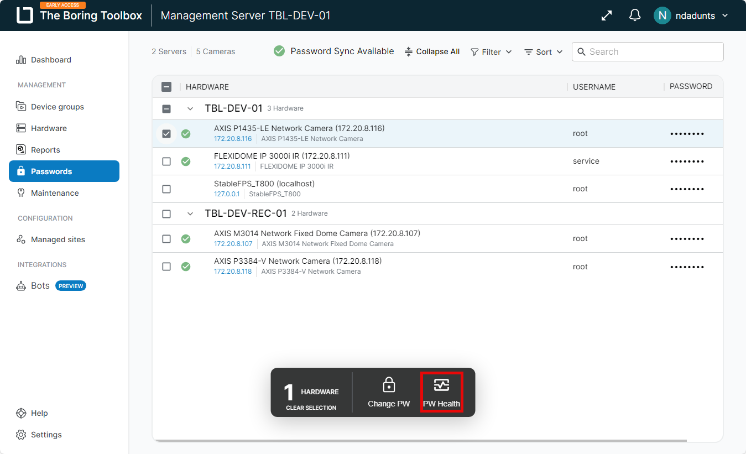746x454 pixels.
Task: Open the Maintenance section
Action: click(55, 193)
